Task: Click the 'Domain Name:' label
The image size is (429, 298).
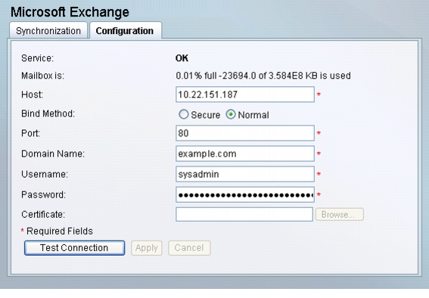Action: (53, 154)
